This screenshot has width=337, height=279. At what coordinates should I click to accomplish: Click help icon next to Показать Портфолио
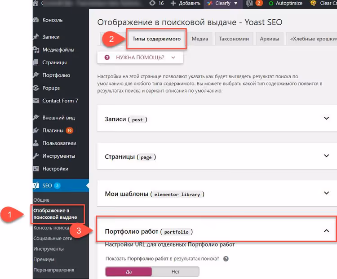tap(226, 259)
